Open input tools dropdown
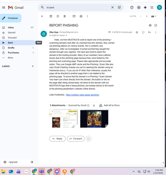 click(x=154, y=16)
